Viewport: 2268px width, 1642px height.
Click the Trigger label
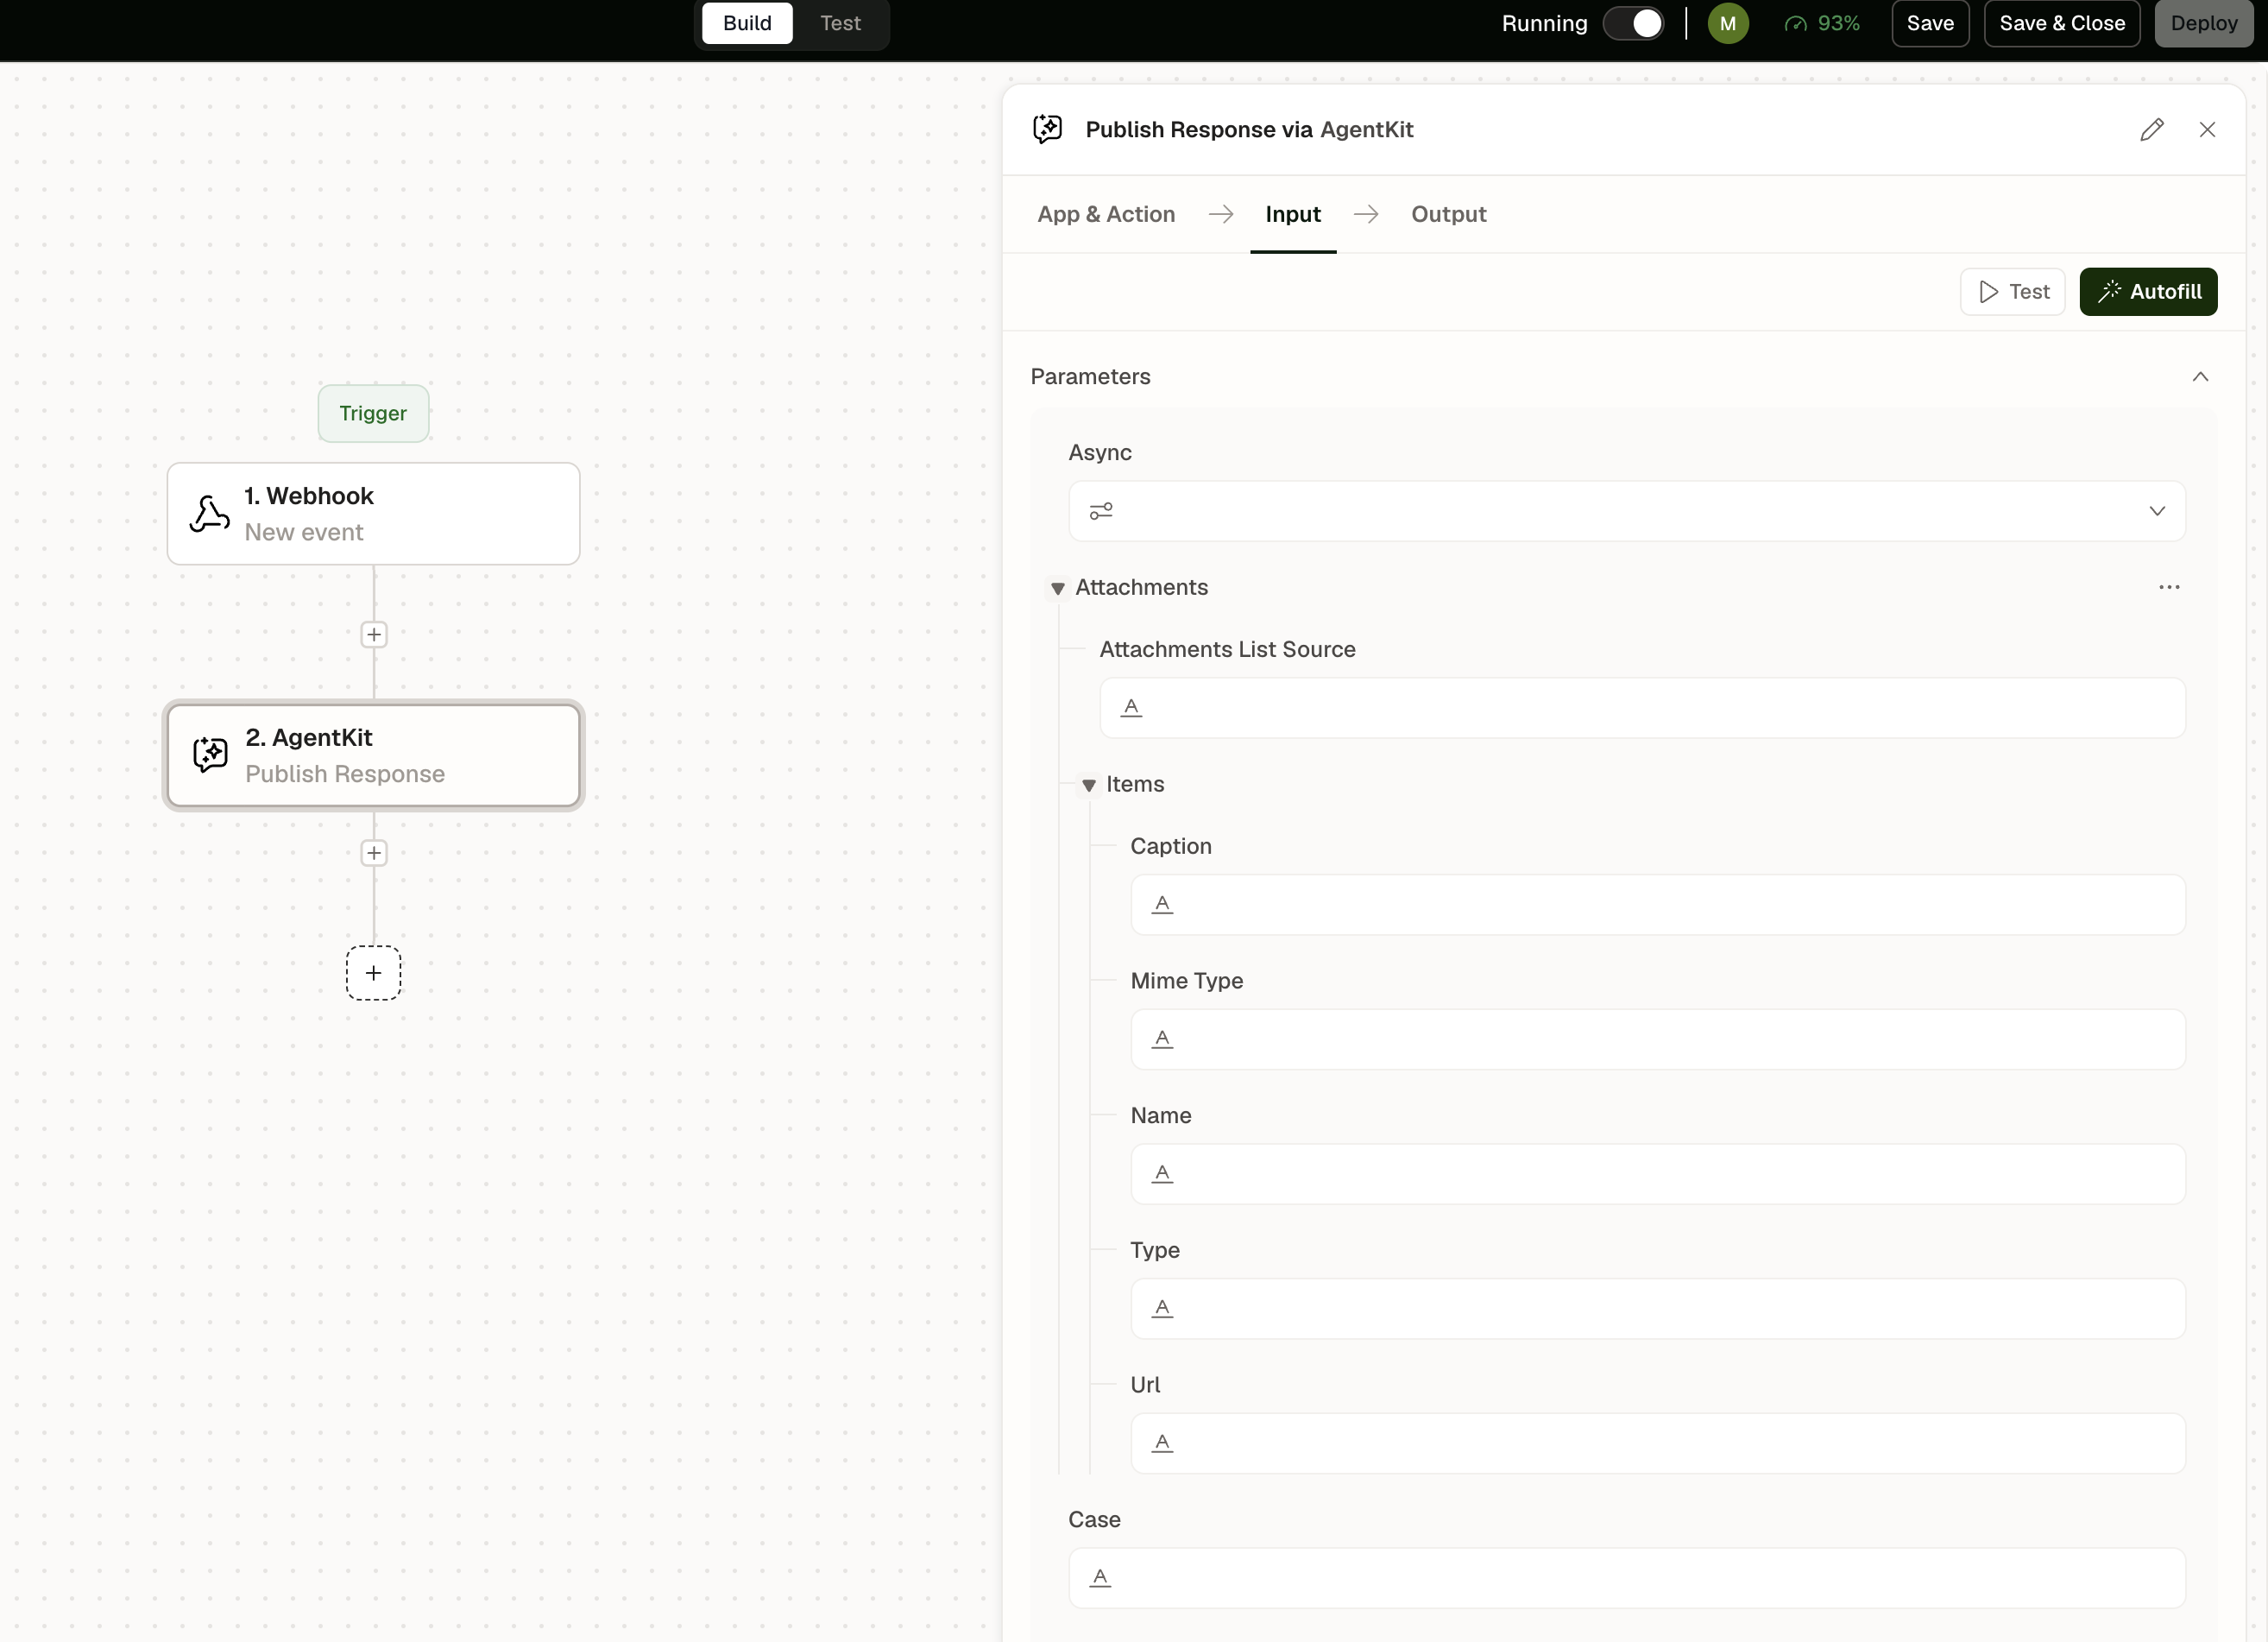coord(373,414)
